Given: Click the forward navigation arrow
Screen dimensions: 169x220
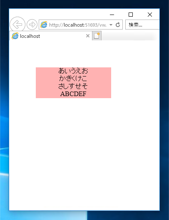Looking at the screenshot, I should (x=32, y=25).
